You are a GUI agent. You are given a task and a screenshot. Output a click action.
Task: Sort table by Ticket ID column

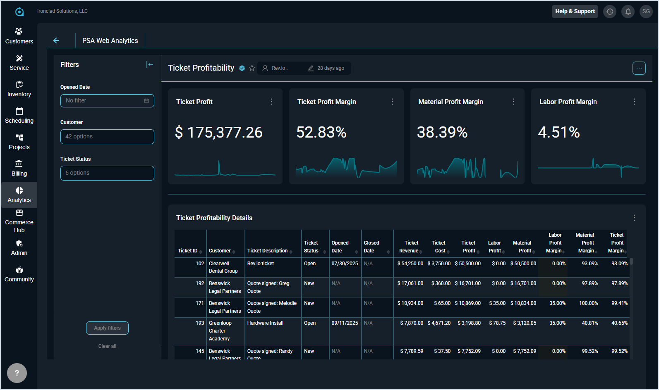coord(187,251)
